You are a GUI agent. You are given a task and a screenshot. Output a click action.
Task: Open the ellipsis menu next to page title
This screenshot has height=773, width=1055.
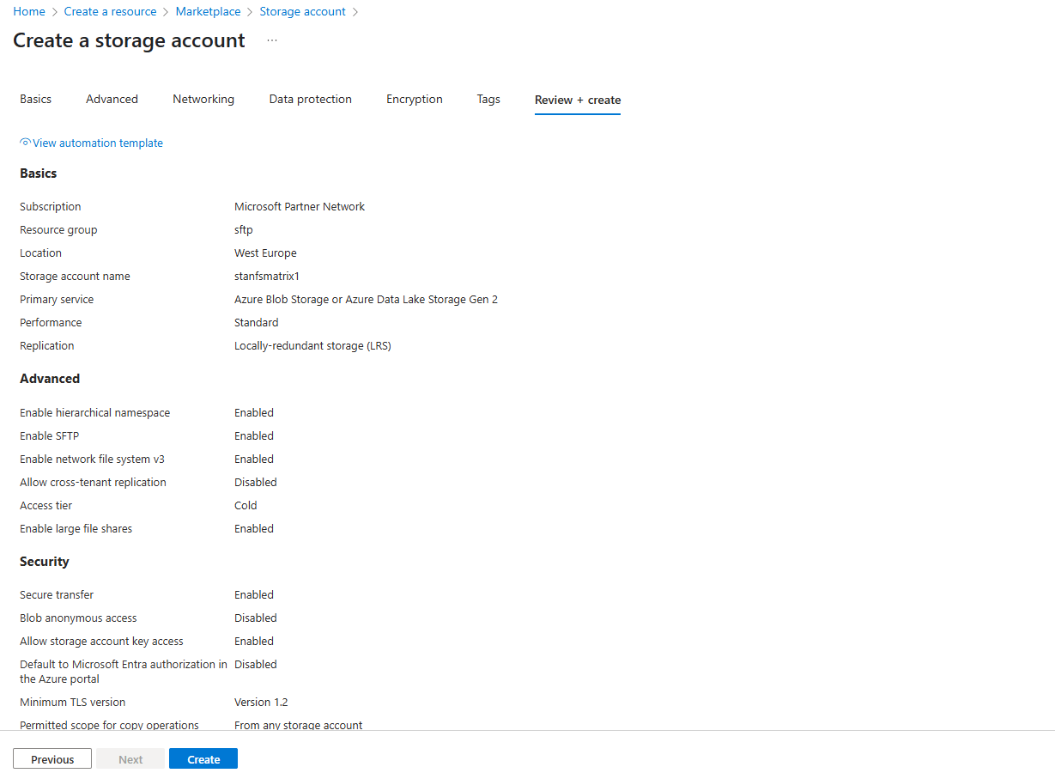[x=272, y=40]
